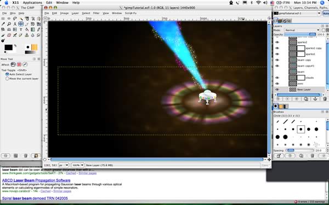
Task: Select the Fuzzy Select wand tool
Action: coord(21,19)
